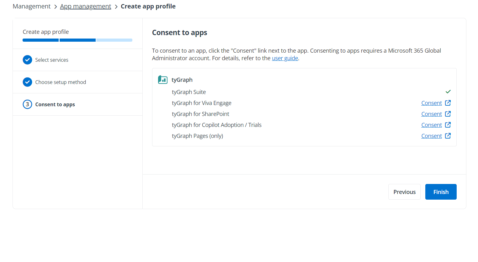478x262 pixels.
Task: Consent to tyGraph for SharePoint
Action: coord(432,114)
